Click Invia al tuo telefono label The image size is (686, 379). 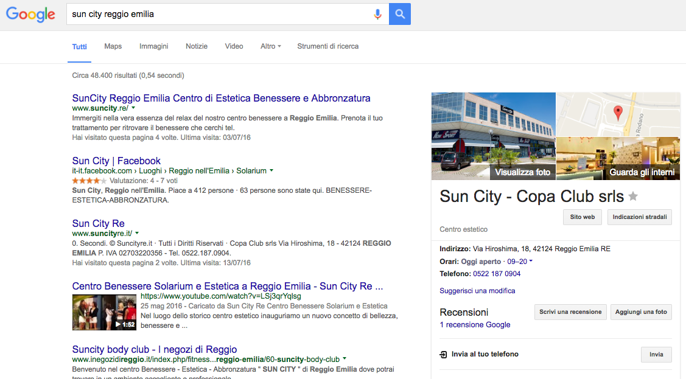(485, 354)
